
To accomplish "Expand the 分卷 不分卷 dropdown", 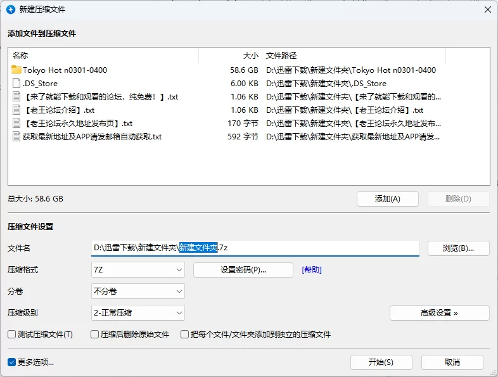I will tap(138, 291).
